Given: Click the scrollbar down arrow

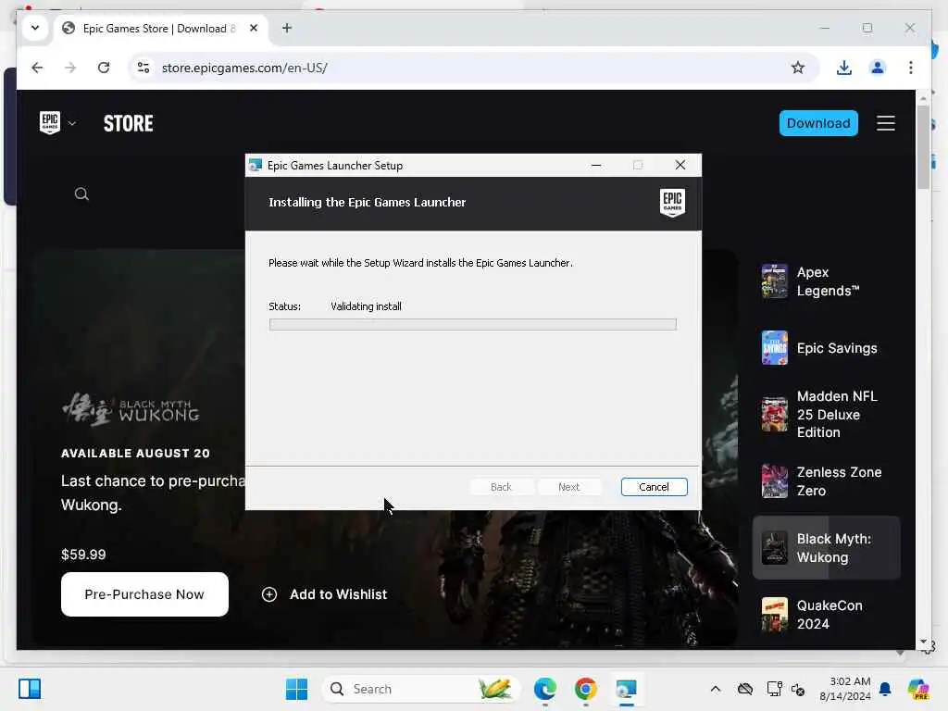Looking at the screenshot, I should 923,642.
